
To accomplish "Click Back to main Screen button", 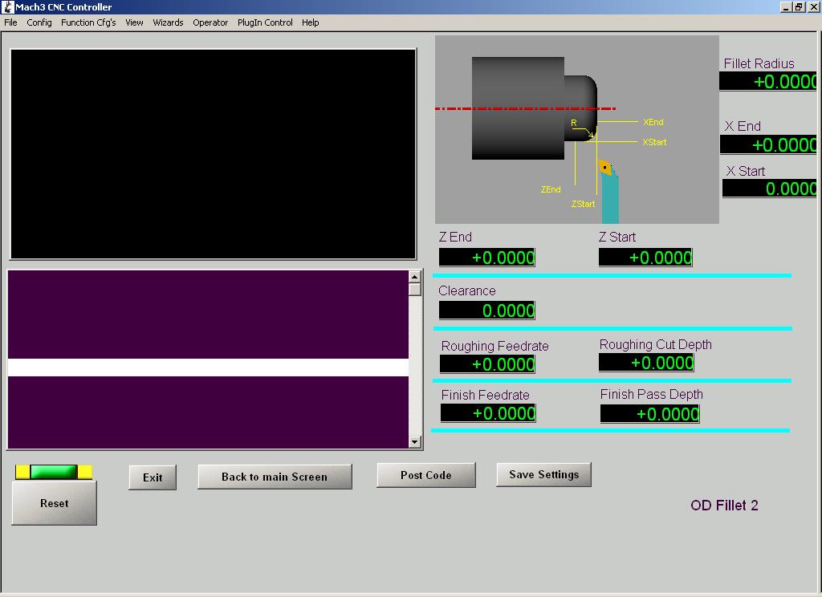I will click(275, 477).
